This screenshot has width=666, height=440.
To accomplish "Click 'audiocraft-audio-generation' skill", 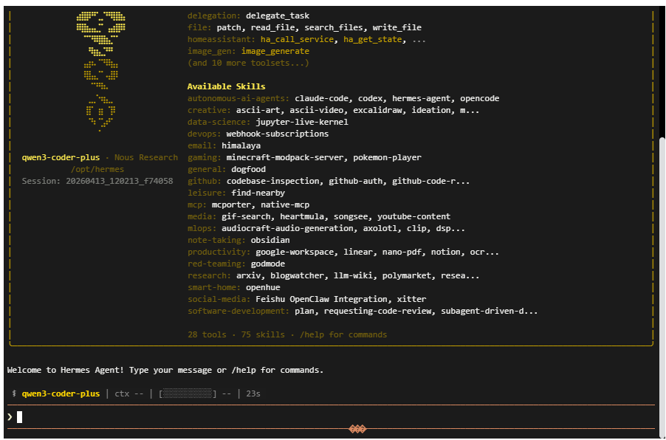I will [x=287, y=229].
